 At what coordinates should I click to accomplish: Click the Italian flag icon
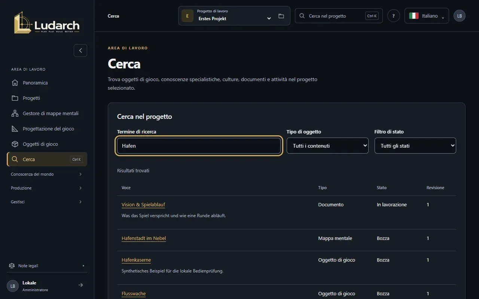tap(414, 16)
